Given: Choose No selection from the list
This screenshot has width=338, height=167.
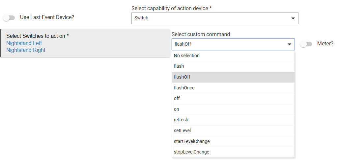Looking at the screenshot, I should coord(187,56).
